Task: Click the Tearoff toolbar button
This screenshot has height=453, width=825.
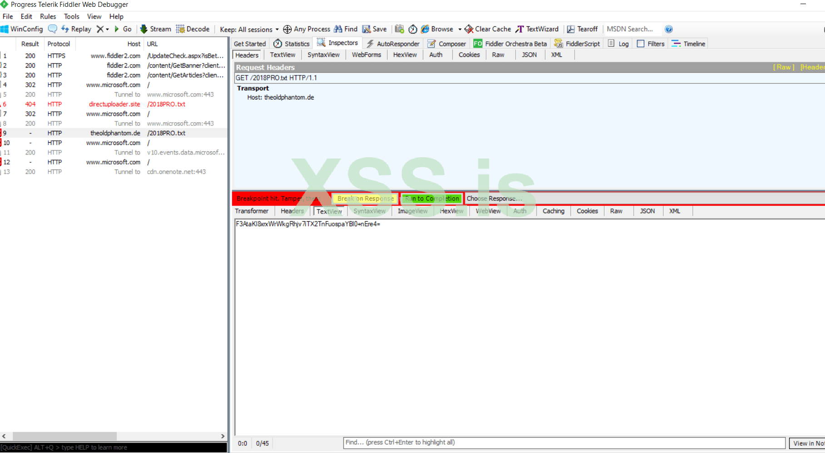Action: [x=582, y=29]
